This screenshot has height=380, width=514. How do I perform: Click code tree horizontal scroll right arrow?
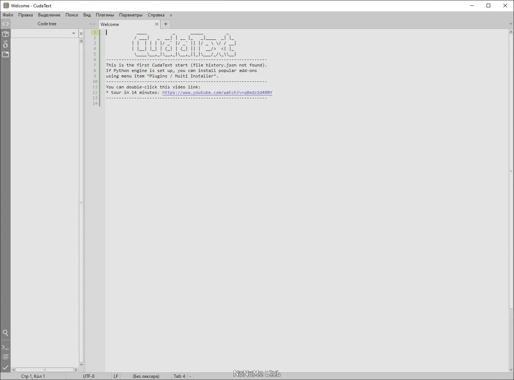click(x=76, y=370)
